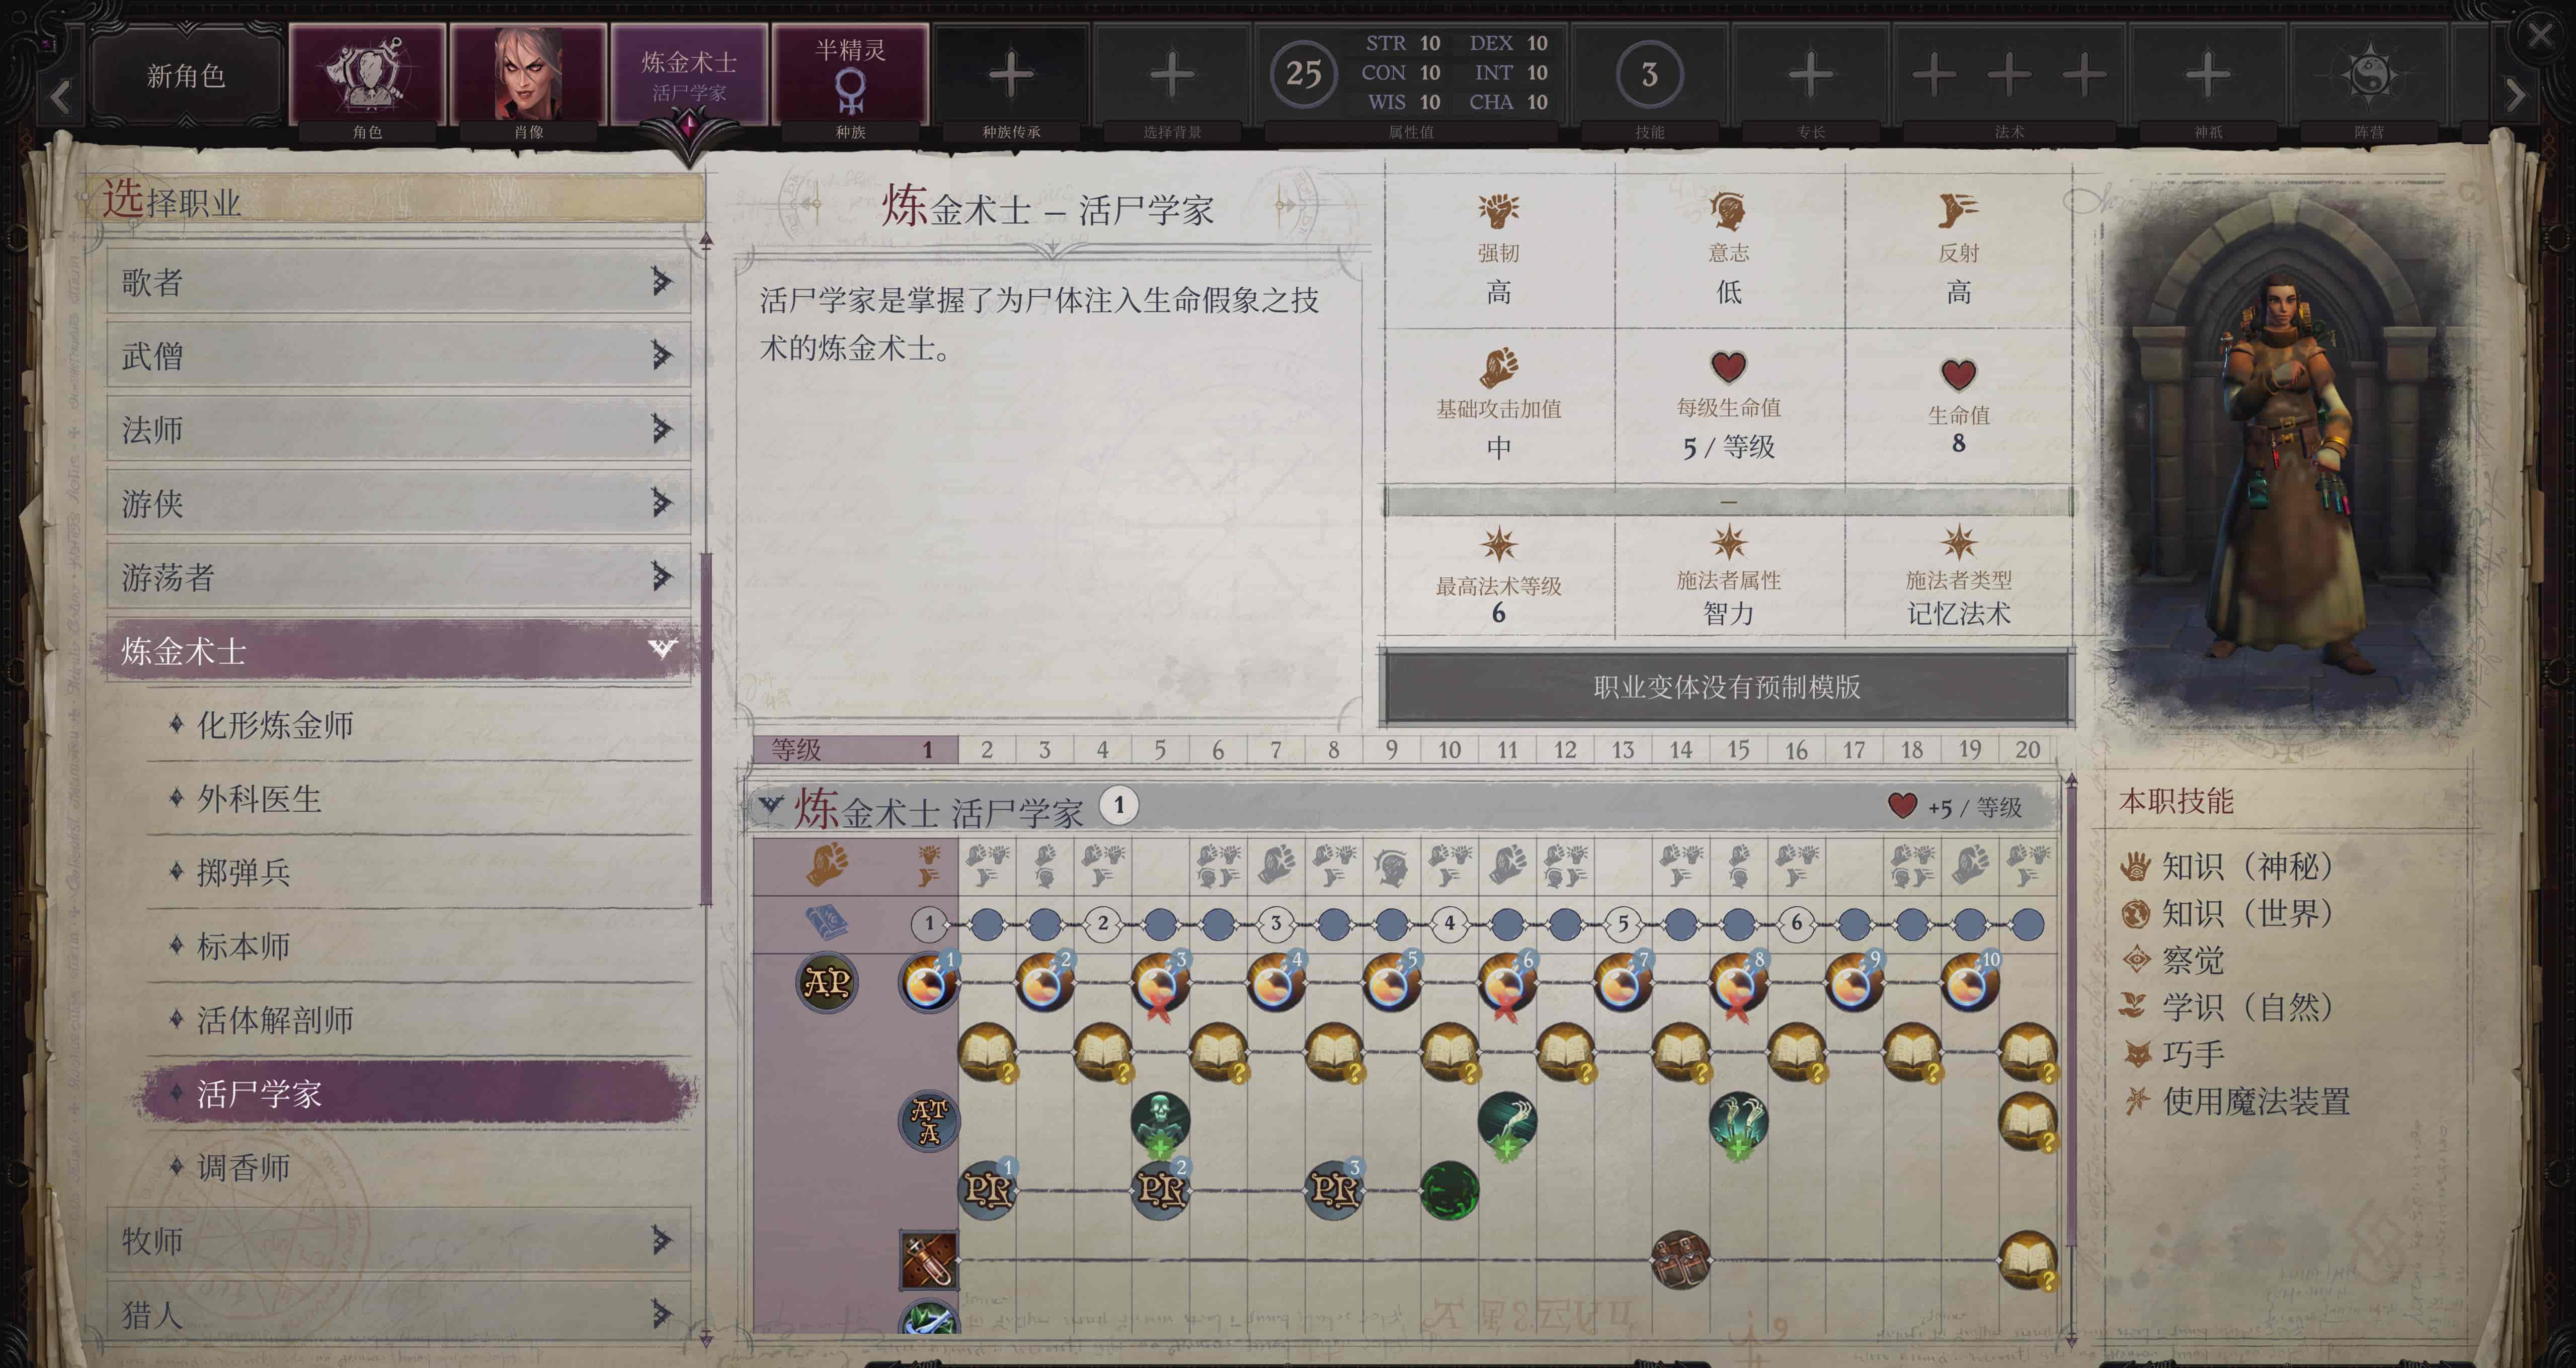Click the 职业变体没有预制模版 button

[1726, 687]
